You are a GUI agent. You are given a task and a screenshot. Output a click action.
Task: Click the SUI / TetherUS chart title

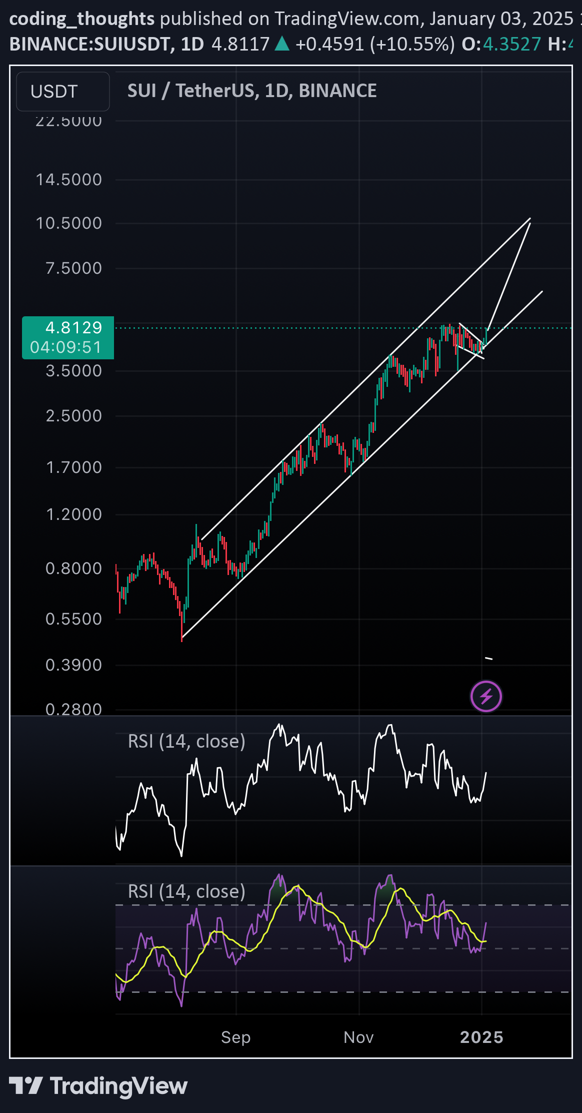pyautogui.click(x=252, y=91)
